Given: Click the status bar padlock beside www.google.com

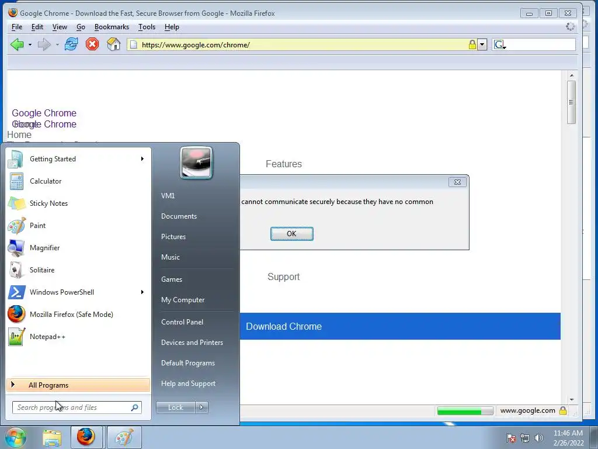Looking at the screenshot, I should pyautogui.click(x=562, y=410).
